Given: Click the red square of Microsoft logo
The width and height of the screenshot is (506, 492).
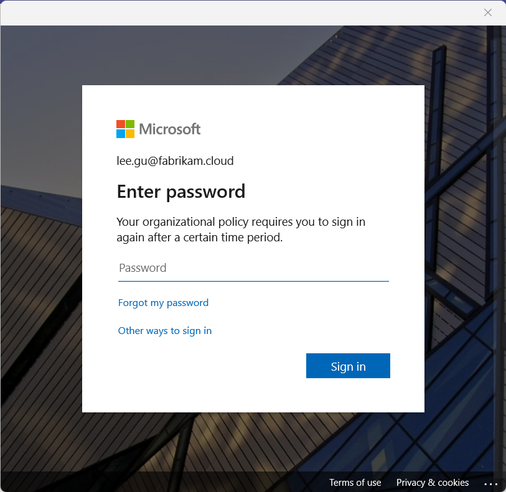Looking at the screenshot, I should 121,124.
